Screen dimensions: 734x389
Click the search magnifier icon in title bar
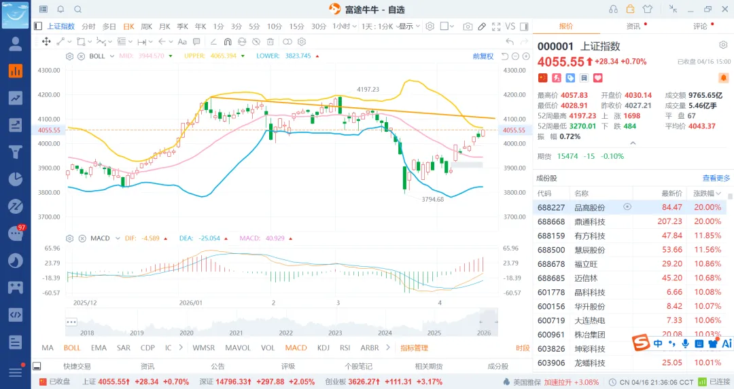tap(77, 10)
